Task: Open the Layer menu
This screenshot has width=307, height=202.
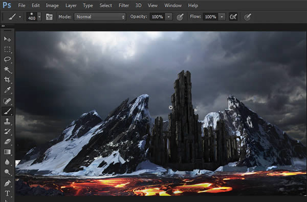Action: pyautogui.click(x=71, y=6)
